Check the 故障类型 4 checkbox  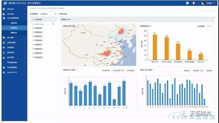pos(33,40)
